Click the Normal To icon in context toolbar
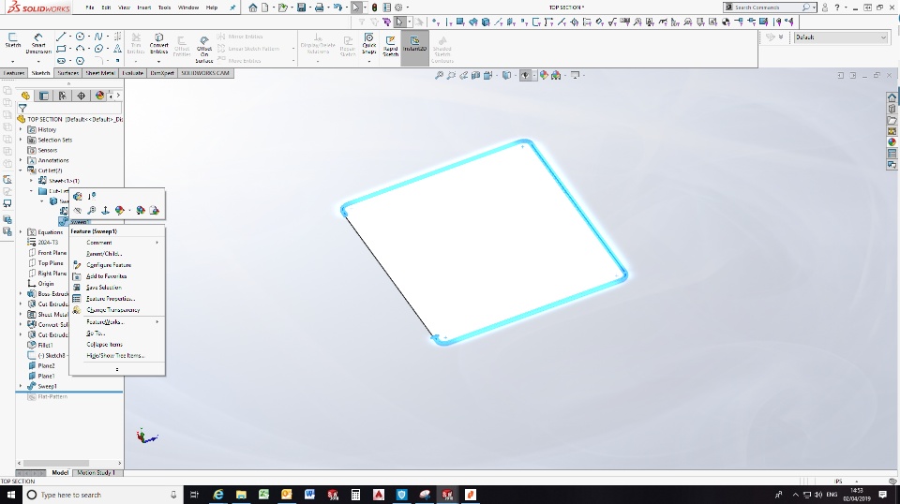The width and height of the screenshot is (900, 504). pyautogui.click(x=105, y=211)
